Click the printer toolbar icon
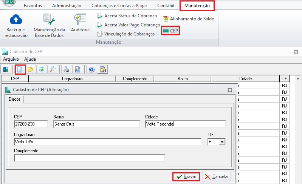The height and width of the screenshot is (184, 302). coord(67,69)
